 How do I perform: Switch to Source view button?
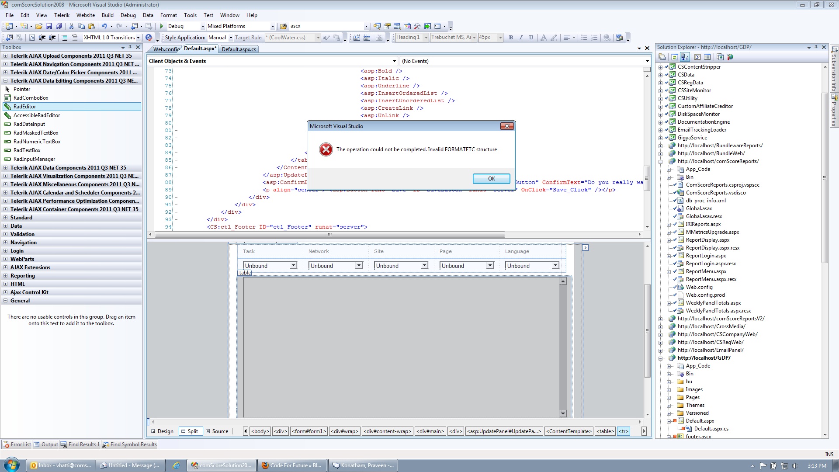click(x=217, y=431)
